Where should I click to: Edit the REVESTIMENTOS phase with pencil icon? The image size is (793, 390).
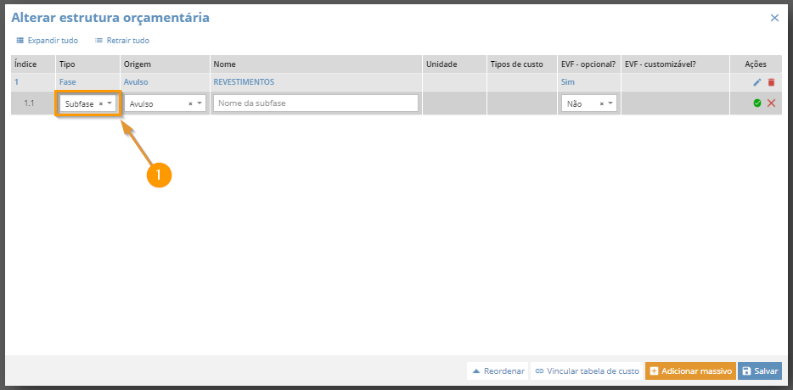tap(757, 82)
